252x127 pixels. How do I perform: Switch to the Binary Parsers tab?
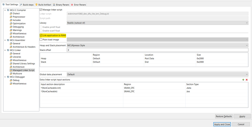coord(61,5)
